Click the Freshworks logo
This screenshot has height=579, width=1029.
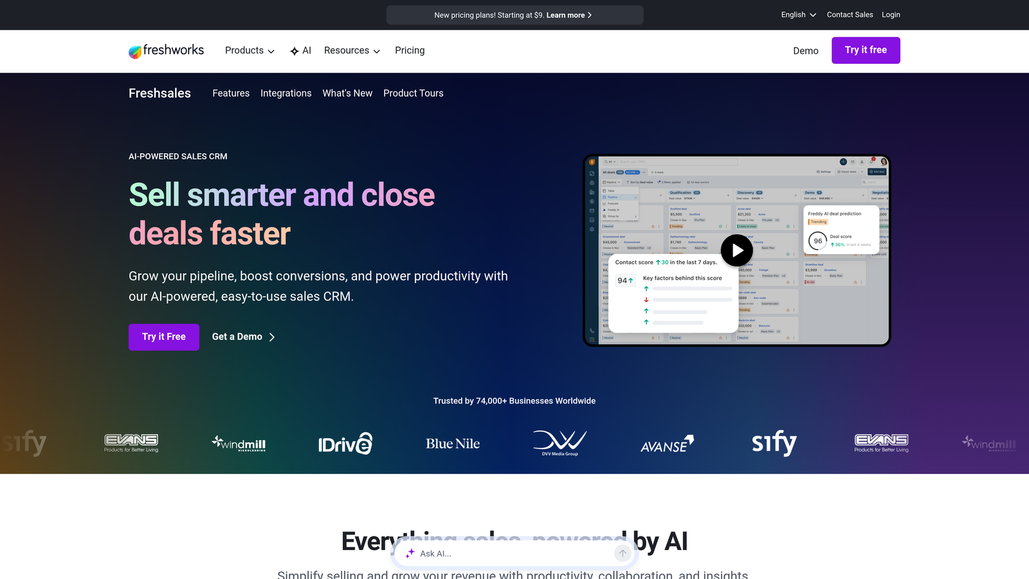tap(166, 50)
